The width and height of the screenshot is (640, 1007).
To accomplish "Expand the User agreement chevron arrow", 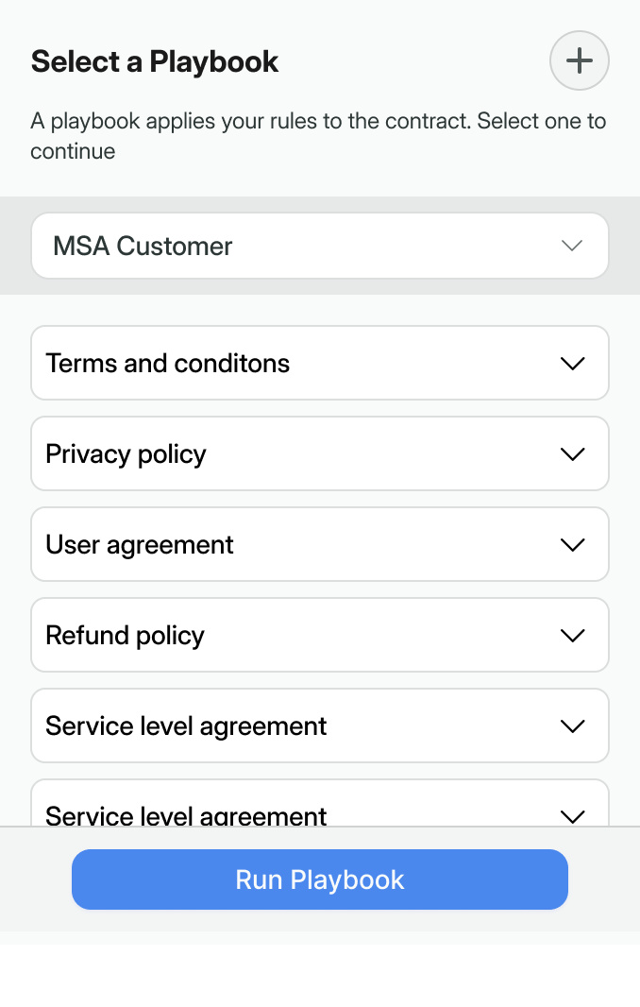I will [572, 545].
